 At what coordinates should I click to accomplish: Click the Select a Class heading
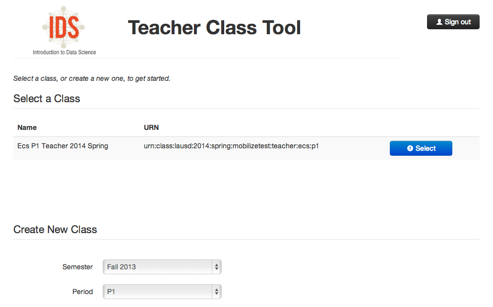pos(47,99)
